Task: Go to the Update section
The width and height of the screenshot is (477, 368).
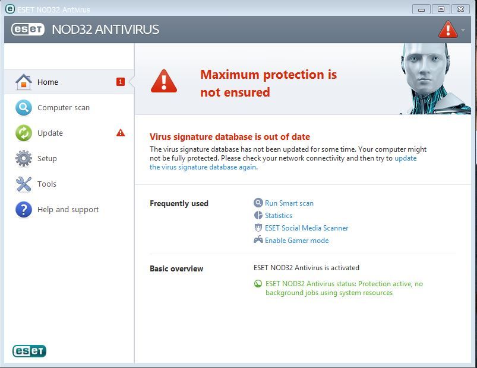Action: [50, 133]
